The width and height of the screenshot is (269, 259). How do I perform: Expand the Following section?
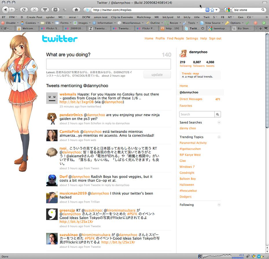tap(219, 205)
